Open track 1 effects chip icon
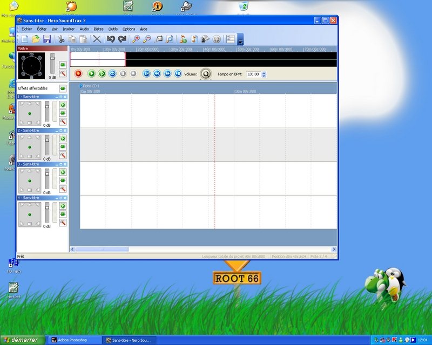Image resolution: width=432 pixels, height=345 pixels. [63, 113]
